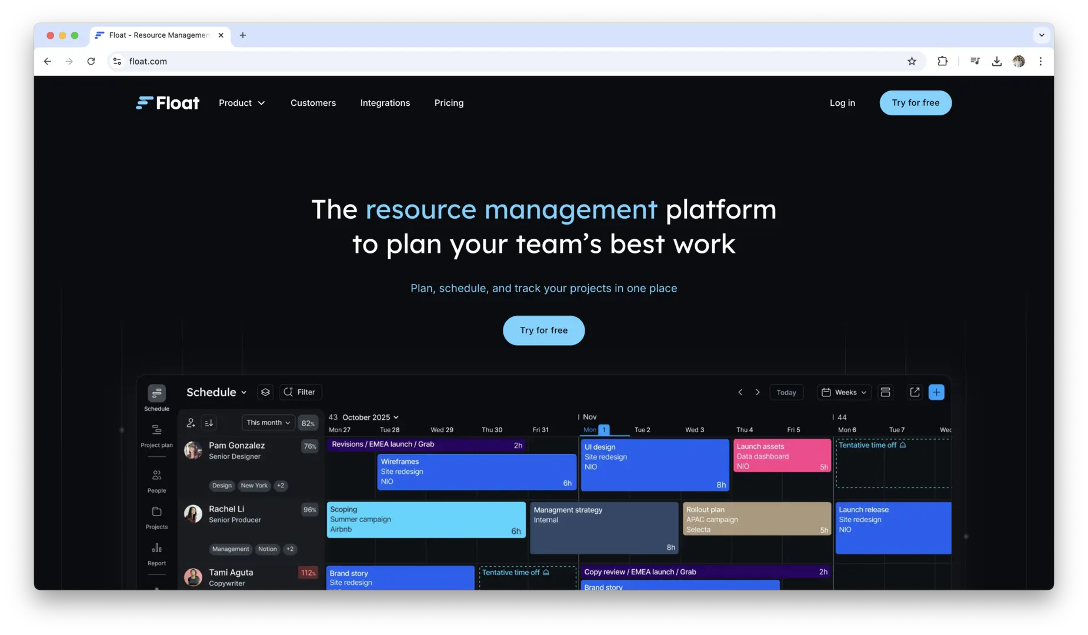
Task: Go to People in the sidebar
Action: (x=156, y=476)
